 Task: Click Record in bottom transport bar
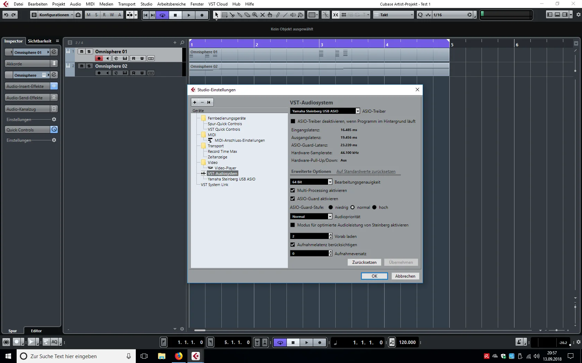[319, 343]
